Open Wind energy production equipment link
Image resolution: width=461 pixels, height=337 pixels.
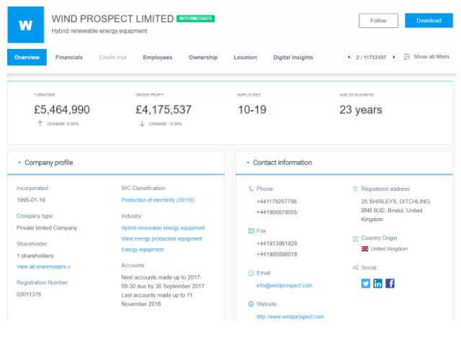(x=161, y=239)
